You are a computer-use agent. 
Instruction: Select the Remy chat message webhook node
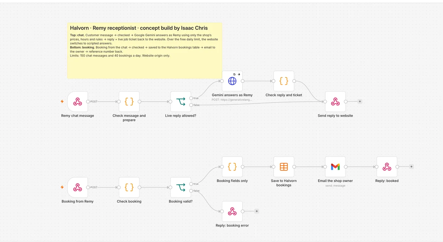point(78,102)
